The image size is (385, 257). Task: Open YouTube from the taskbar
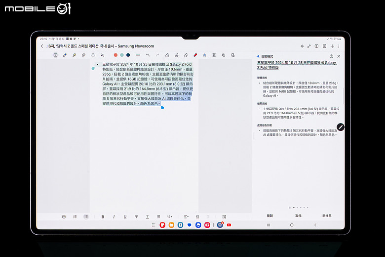tap(229, 225)
